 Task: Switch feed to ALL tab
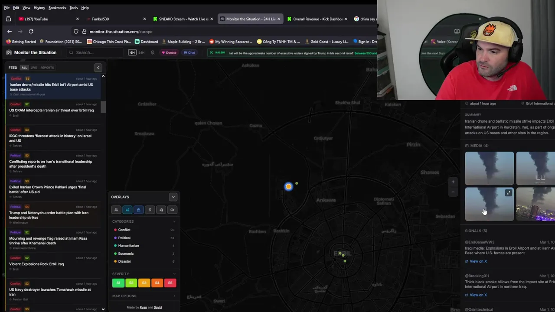tap(24, 68)
